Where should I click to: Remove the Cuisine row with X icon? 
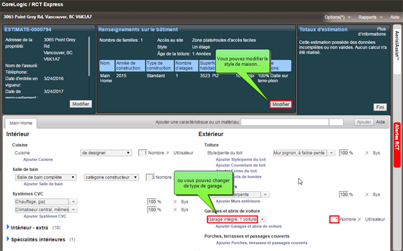(167, 153)
